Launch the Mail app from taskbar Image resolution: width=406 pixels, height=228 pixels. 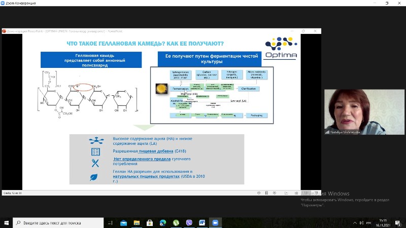[x=123, y=223]
